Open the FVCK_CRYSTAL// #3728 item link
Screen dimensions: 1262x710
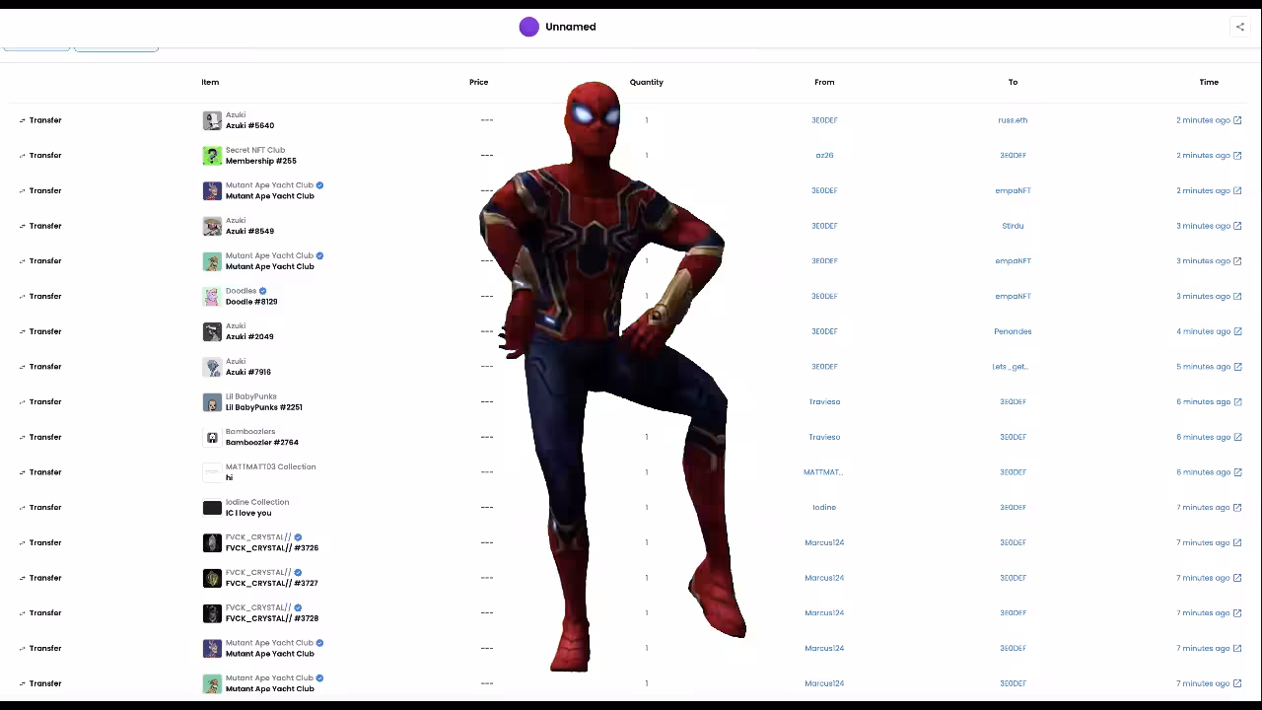[272, 619]
